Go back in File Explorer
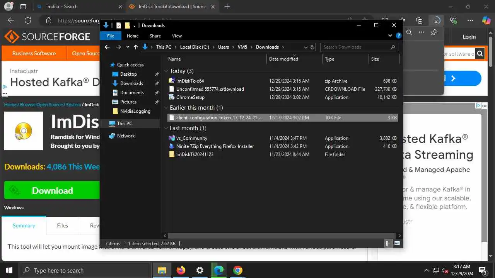 107,47
